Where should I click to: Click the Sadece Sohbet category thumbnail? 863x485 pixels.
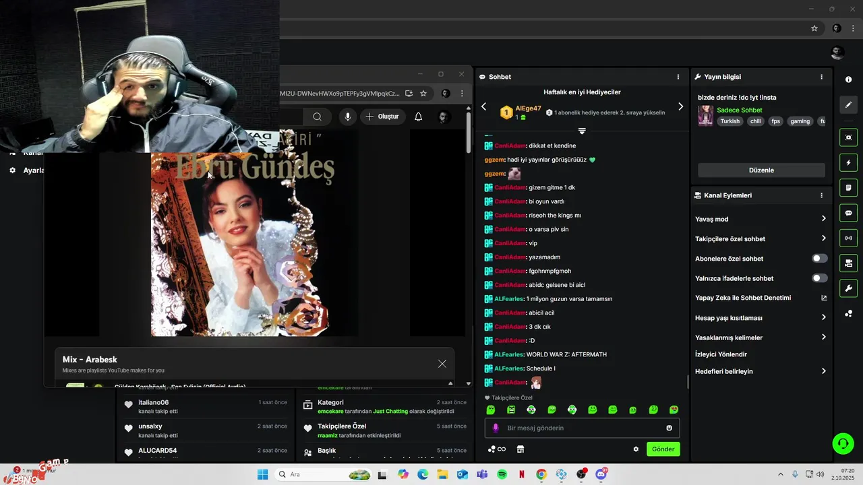(x=705, y=115)
